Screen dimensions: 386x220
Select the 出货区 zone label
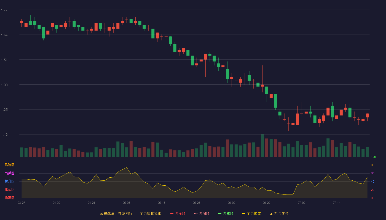coord(9,173)
